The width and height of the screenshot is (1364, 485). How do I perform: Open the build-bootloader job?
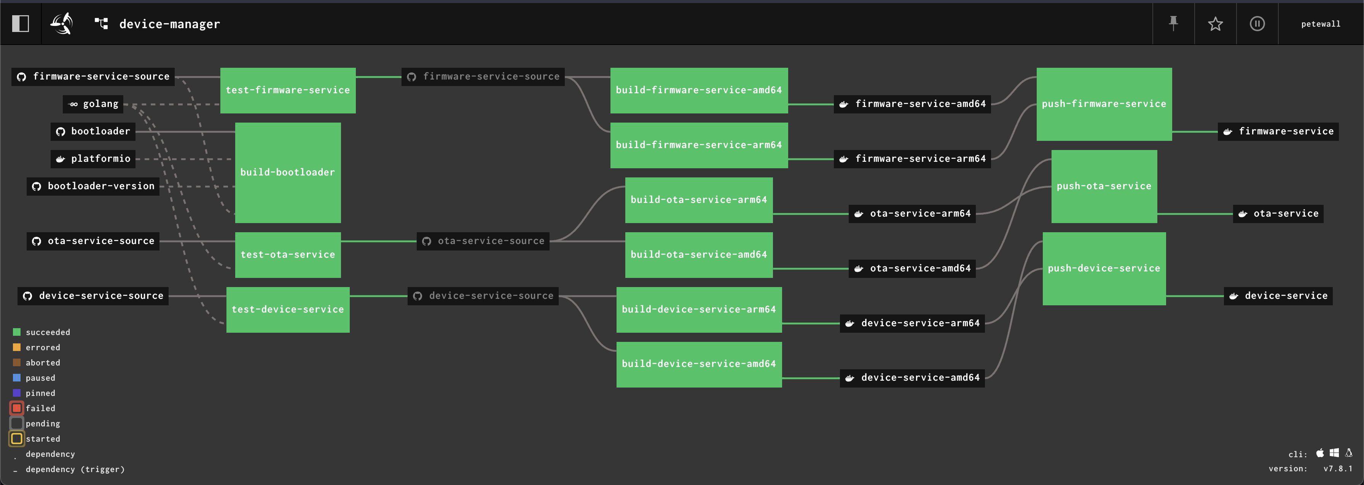tap(287, 172)
